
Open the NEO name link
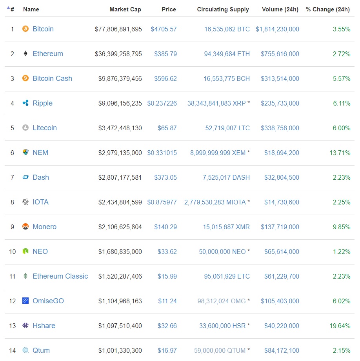coord(40,252)
